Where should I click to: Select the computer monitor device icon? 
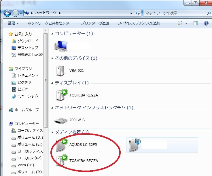click(61, 46)
